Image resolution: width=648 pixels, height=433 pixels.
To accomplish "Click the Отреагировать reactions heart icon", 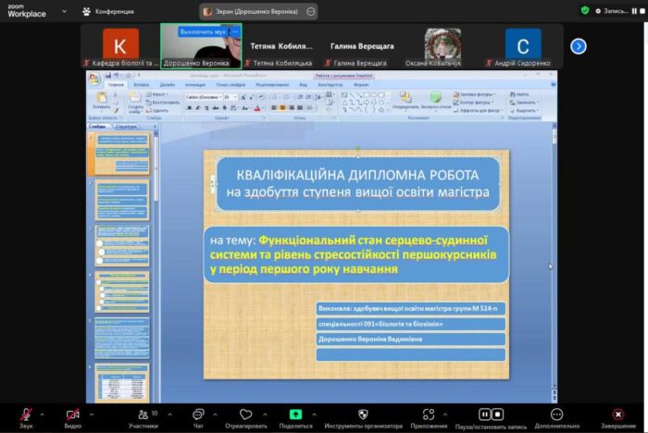I will (x=245, y=414).
